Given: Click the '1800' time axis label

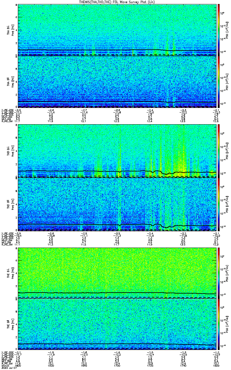Looking at the screenshot, I should tap(216, 365).
